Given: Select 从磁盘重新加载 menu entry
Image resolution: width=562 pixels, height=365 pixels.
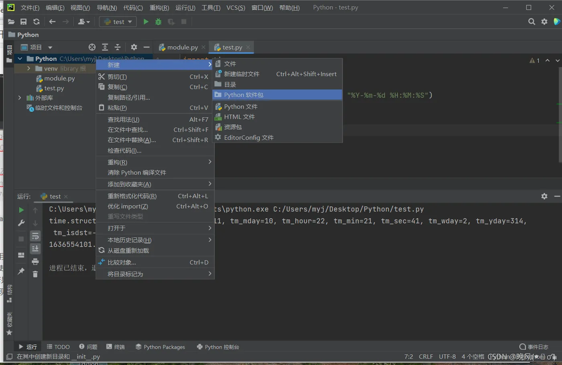Looking at the screenshot, I should point(155,250).
